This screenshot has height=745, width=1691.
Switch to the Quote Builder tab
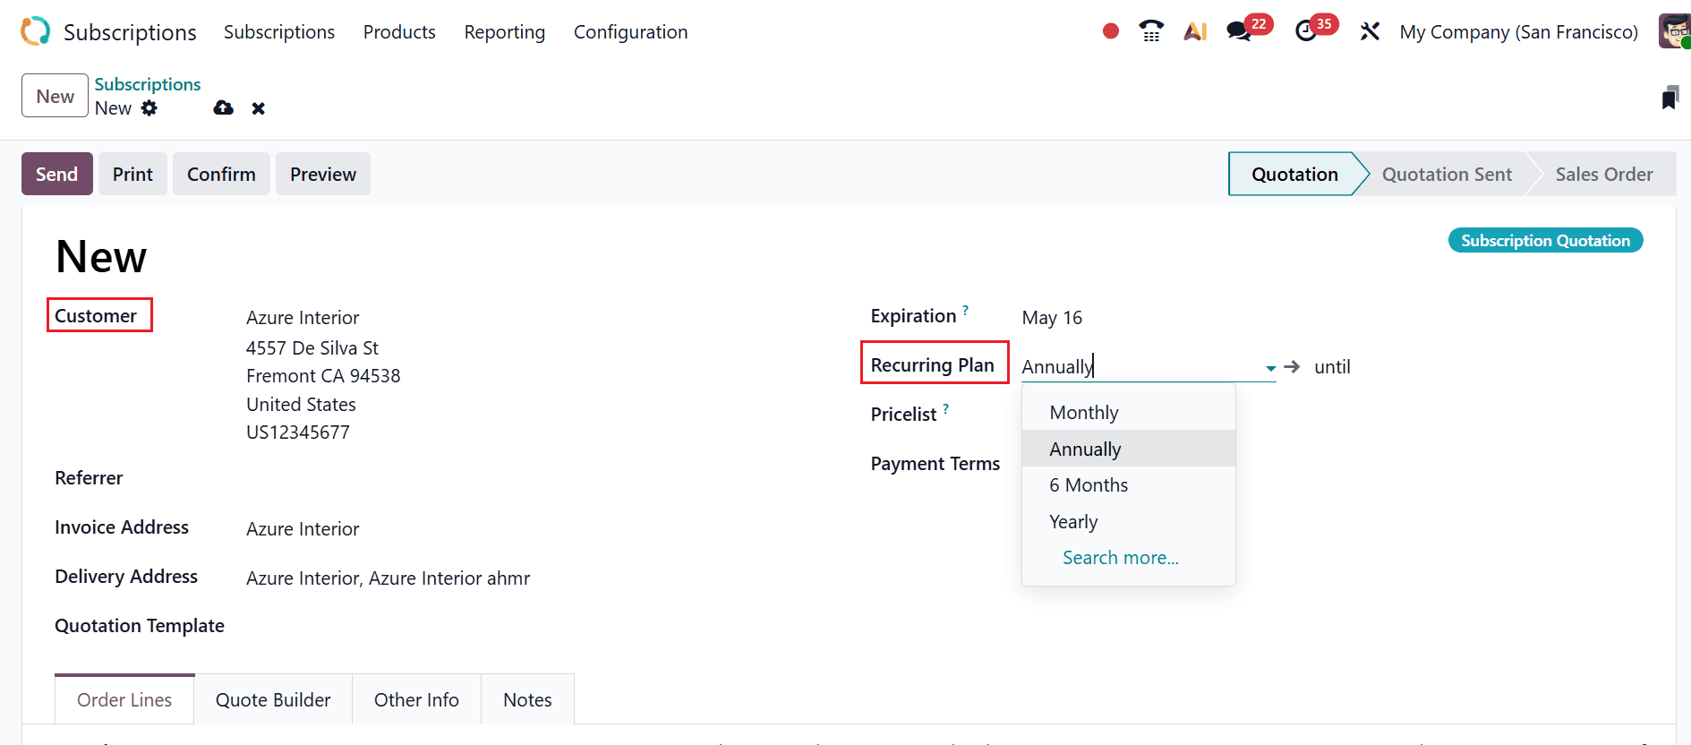(273, 699)
